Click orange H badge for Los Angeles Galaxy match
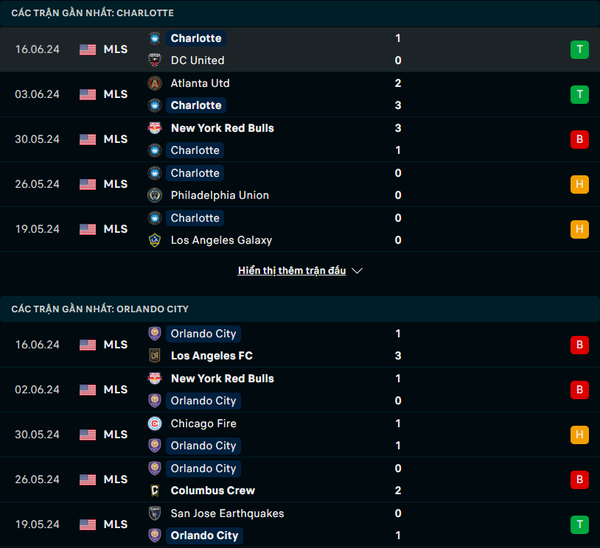This screenshot has width=600, height=548. pyautogui.click(x=579, y=229)
